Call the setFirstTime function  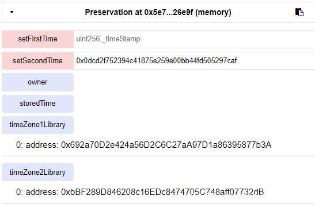click(38, 39)
